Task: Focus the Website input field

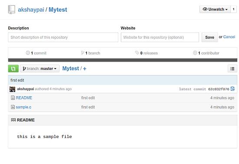Action: [x=160, y=37]
